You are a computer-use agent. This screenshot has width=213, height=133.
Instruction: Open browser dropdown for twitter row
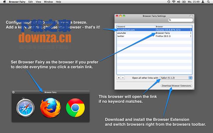pos(191,36)
